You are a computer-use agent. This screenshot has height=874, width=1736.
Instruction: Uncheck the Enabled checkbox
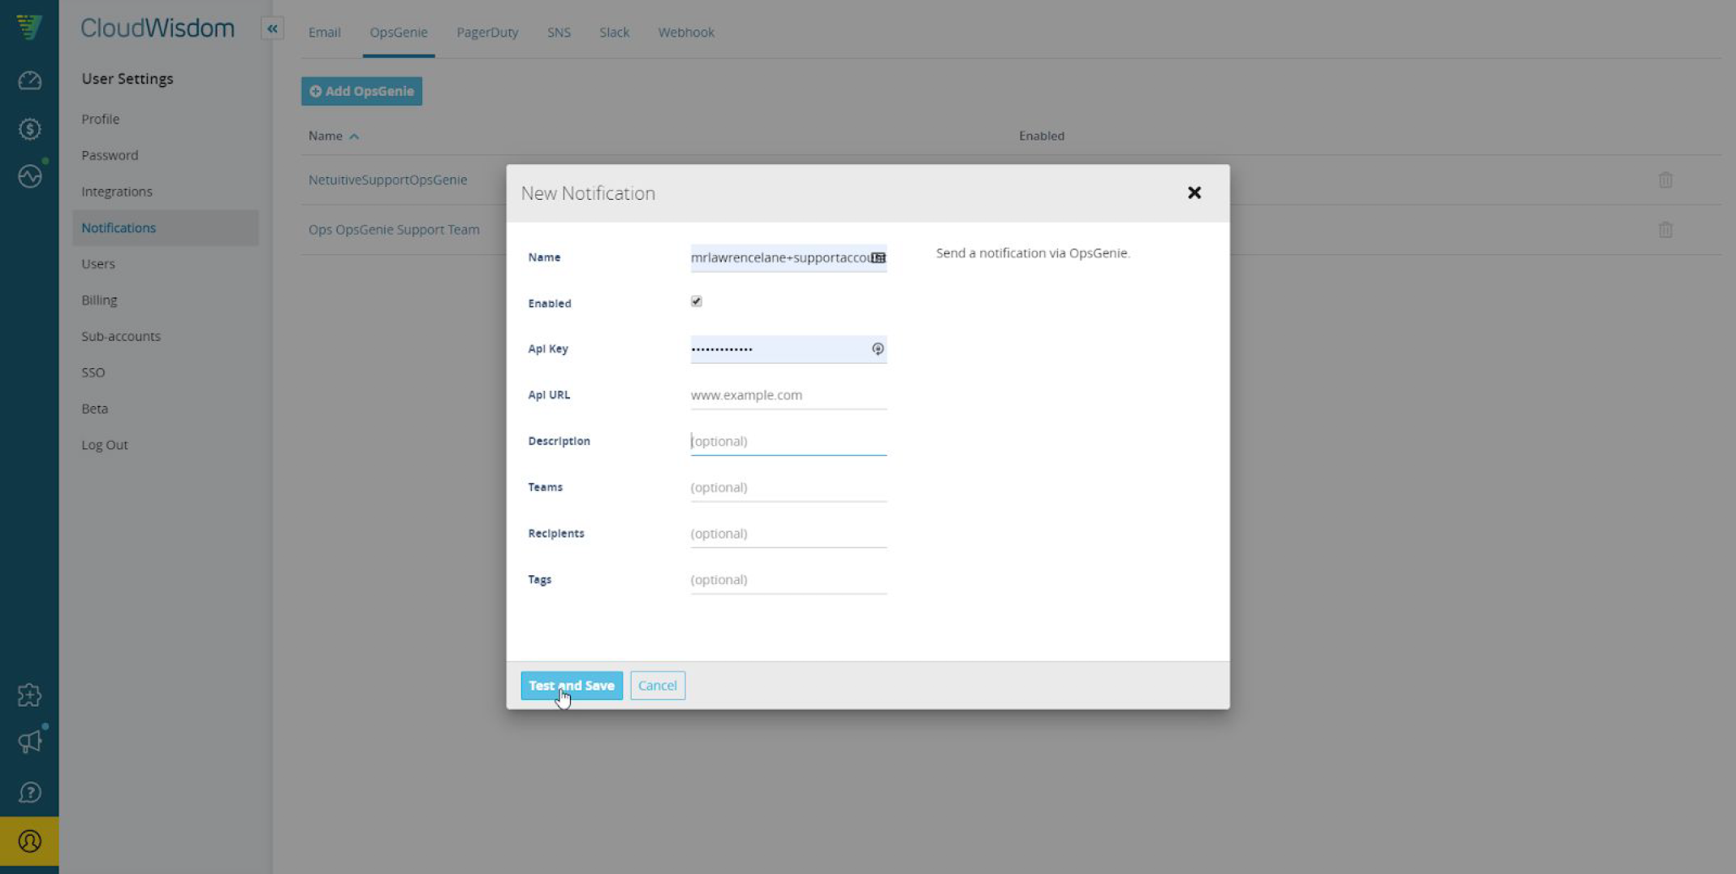tap(697, 301)
